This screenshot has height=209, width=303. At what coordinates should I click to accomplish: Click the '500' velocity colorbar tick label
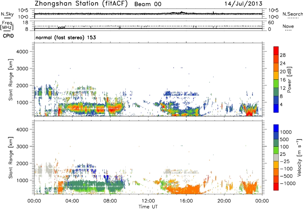[284, 140]
